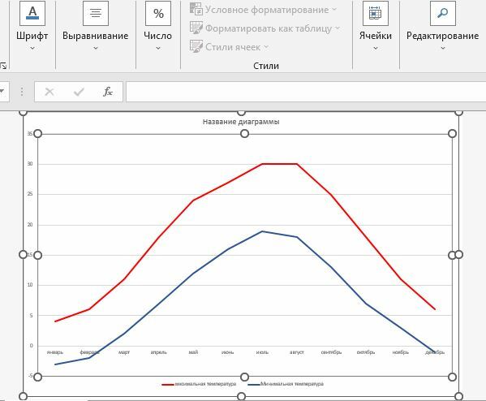The width and height of the screenshot is (486, 401).
Task: Click the Условное форматирование icon
Action: tap(196, 9)
